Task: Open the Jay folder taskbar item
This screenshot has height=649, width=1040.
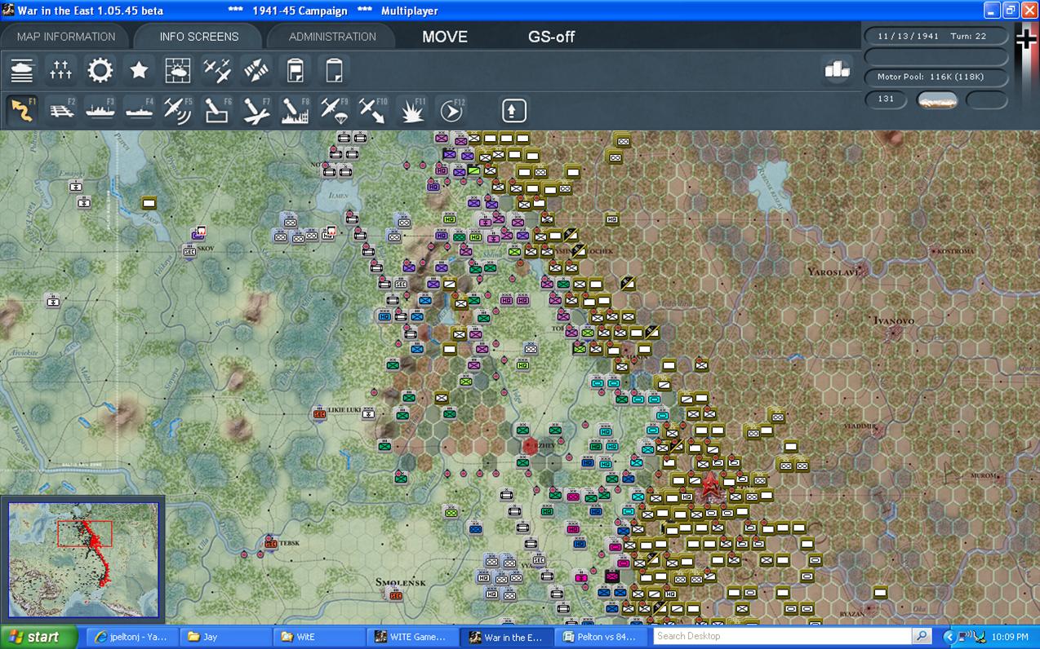Action: click(x=226, y=637)
